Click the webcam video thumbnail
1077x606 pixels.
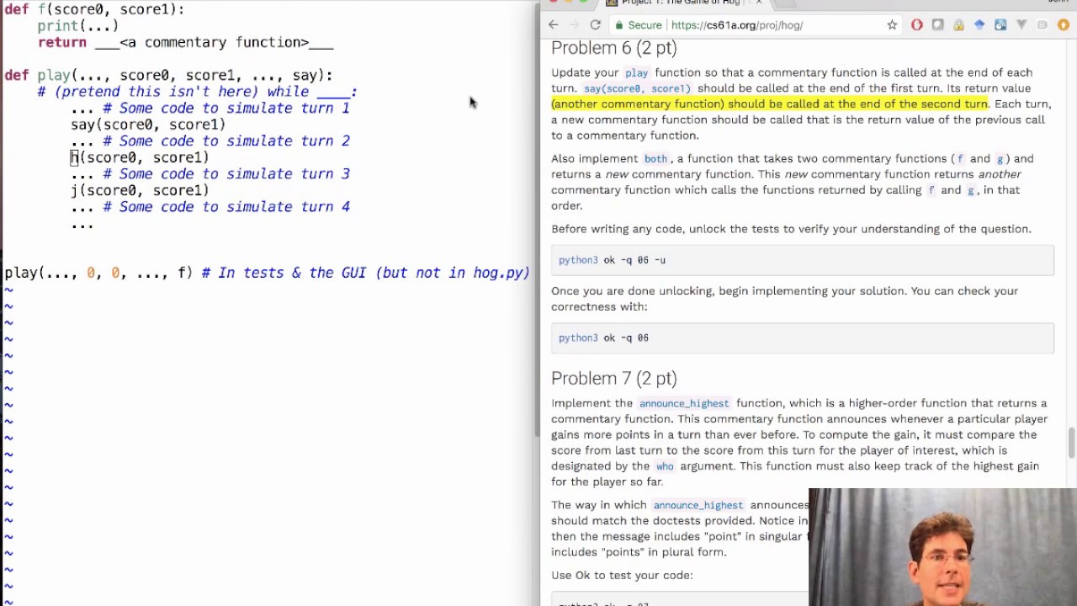(942, 547)
